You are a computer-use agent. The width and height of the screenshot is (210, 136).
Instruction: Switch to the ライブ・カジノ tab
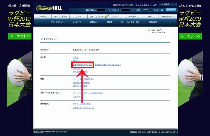97,17
